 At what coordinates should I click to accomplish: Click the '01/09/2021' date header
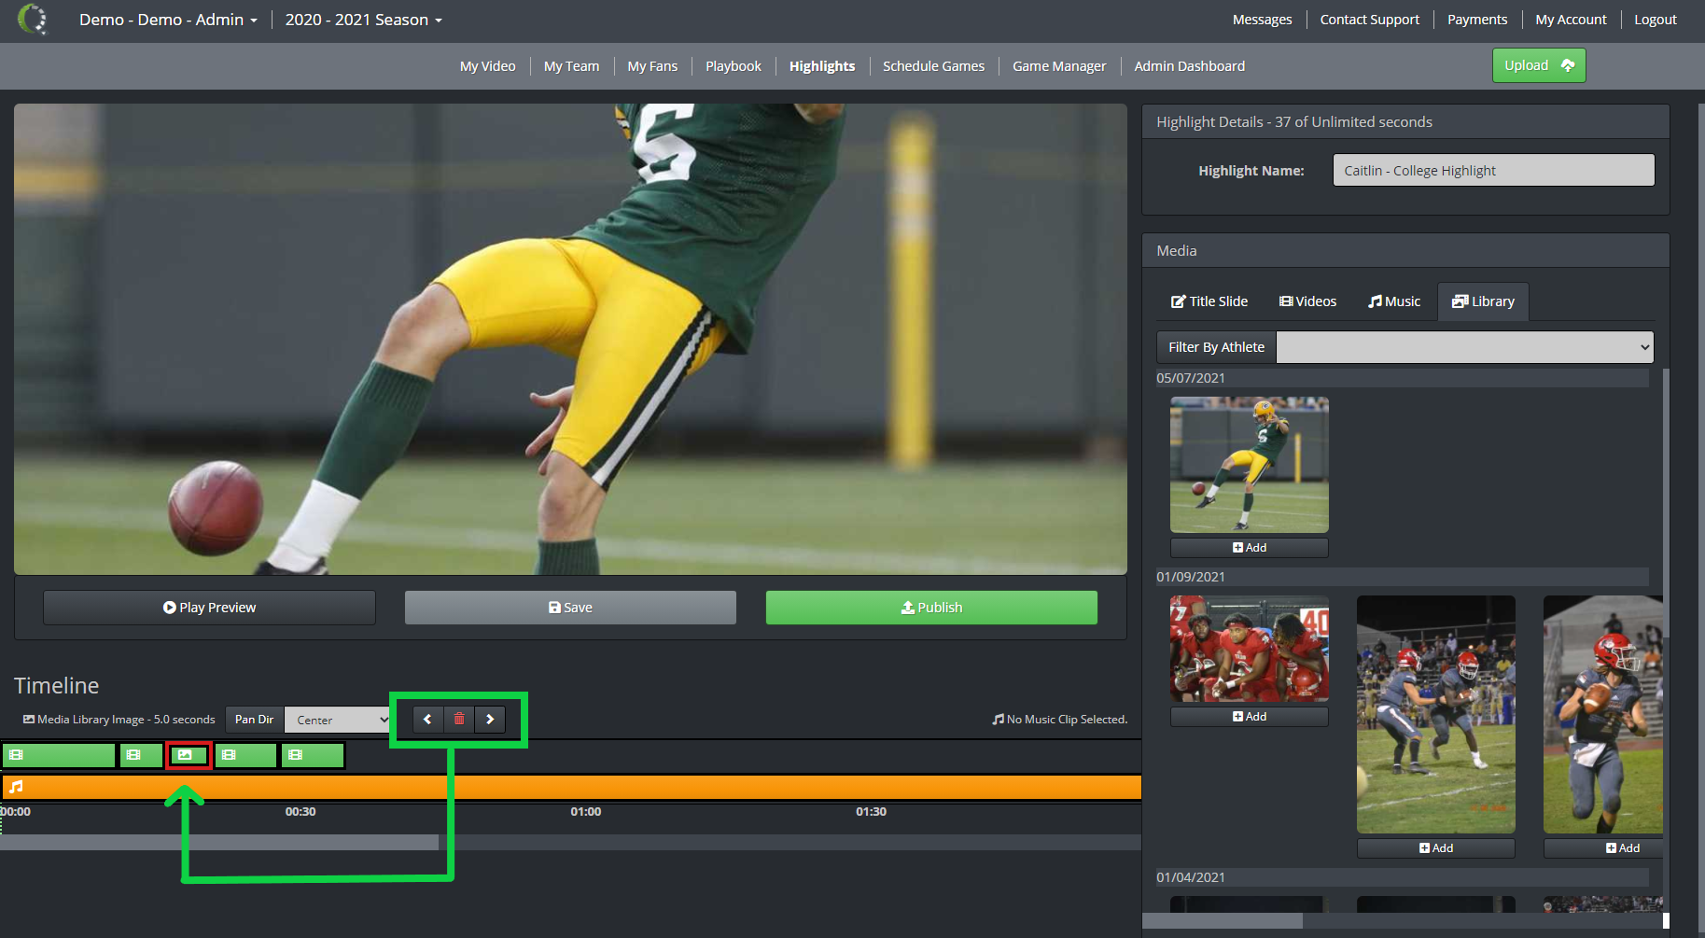point(1191,577)
